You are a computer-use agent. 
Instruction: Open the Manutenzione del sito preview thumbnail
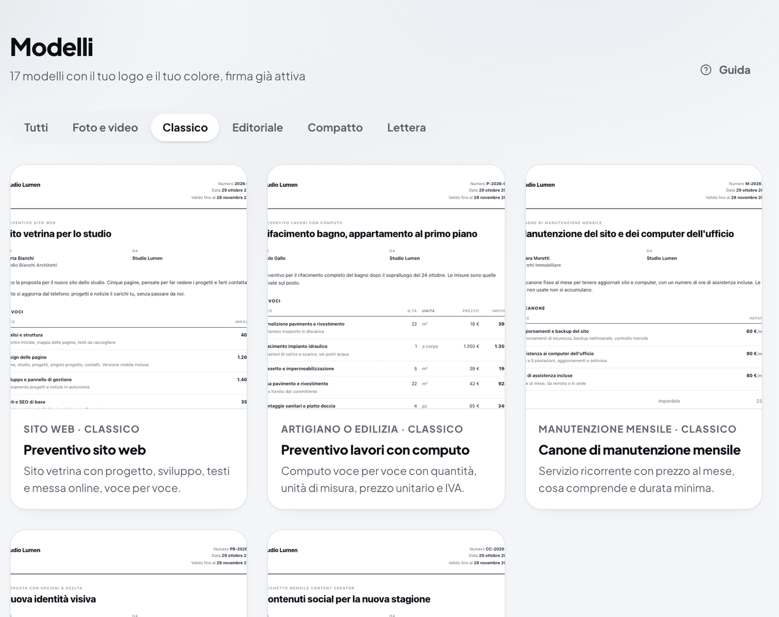point(644,287)
